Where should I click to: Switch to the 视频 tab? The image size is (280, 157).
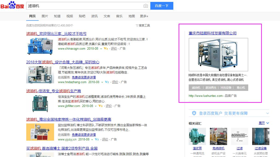[70, 16]
